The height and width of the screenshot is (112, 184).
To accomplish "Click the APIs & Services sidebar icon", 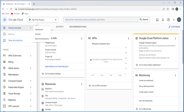I will [x=4, y=56].
